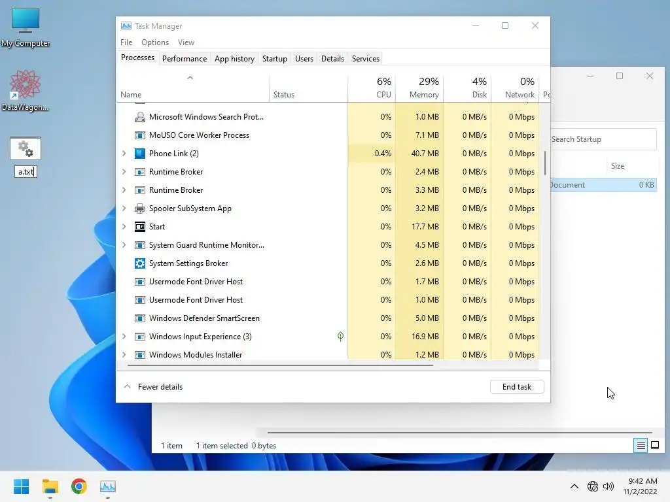This screenshot has width=670, height=502.
Task: Expand the Phone Link (2) process group
Action: pyautogui.click(x=124, y=153)
